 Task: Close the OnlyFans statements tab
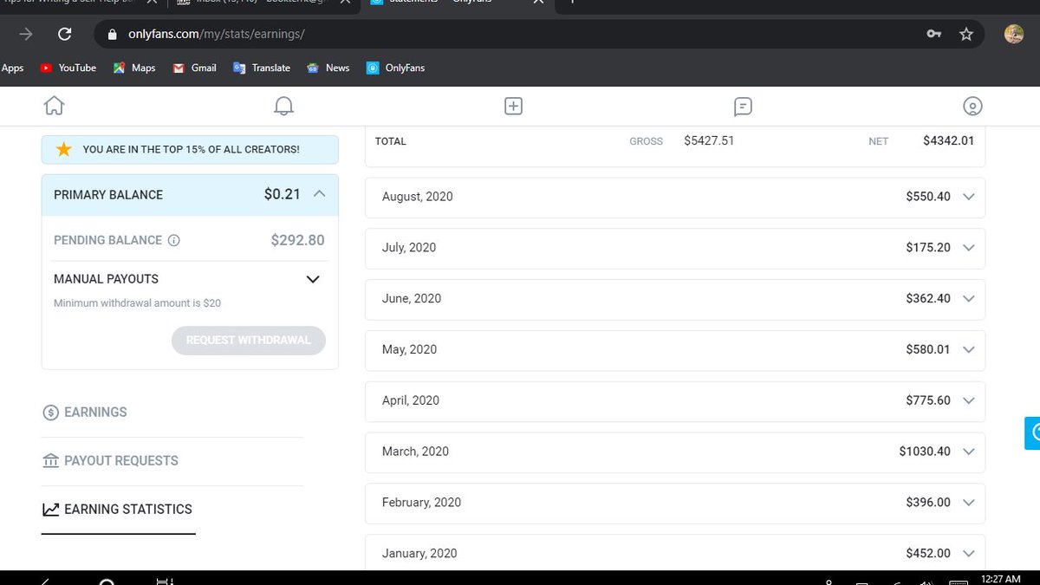(538, 3)
